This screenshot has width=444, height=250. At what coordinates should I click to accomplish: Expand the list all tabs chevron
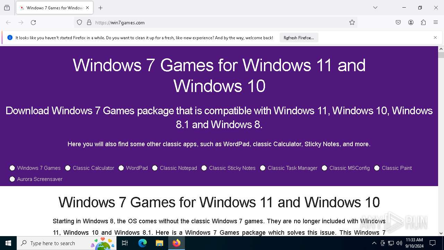(x=375, y=8)
